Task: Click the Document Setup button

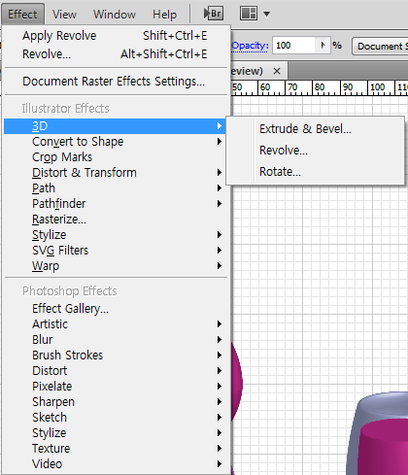Action: [x=380, y=47]
